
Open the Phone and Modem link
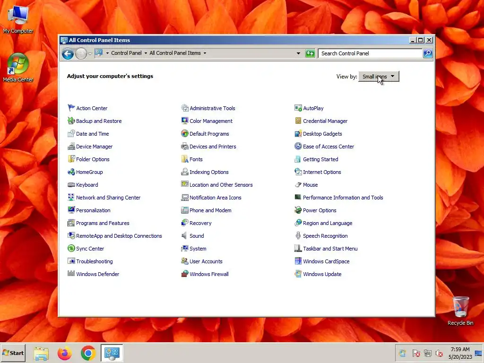pyautogui.click(x=210, y=210)
